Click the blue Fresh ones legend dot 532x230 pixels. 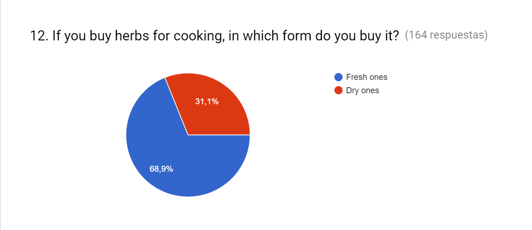339,77
